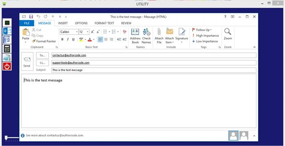The width and height of the screenshot is (285, 146).
Task: Switch to the INSERT tab
Action: 63,23
